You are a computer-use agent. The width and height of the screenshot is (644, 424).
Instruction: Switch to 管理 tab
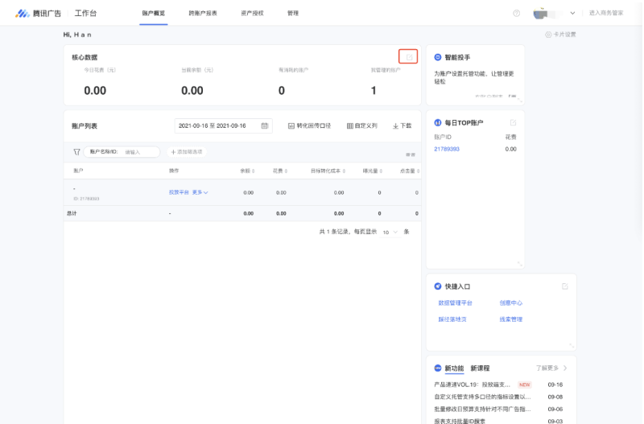[x=293, y=13]
